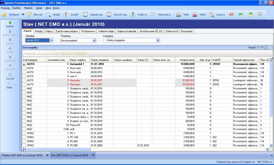Click the Skopírovať sidebar icon

[10, 57]
